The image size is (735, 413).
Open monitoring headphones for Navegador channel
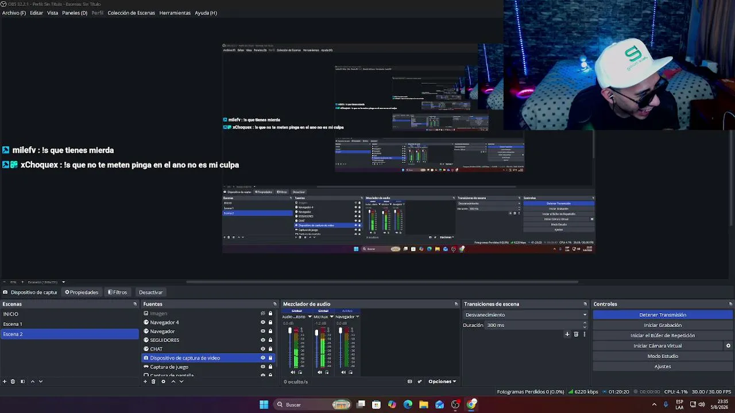(x=350, y=372)
